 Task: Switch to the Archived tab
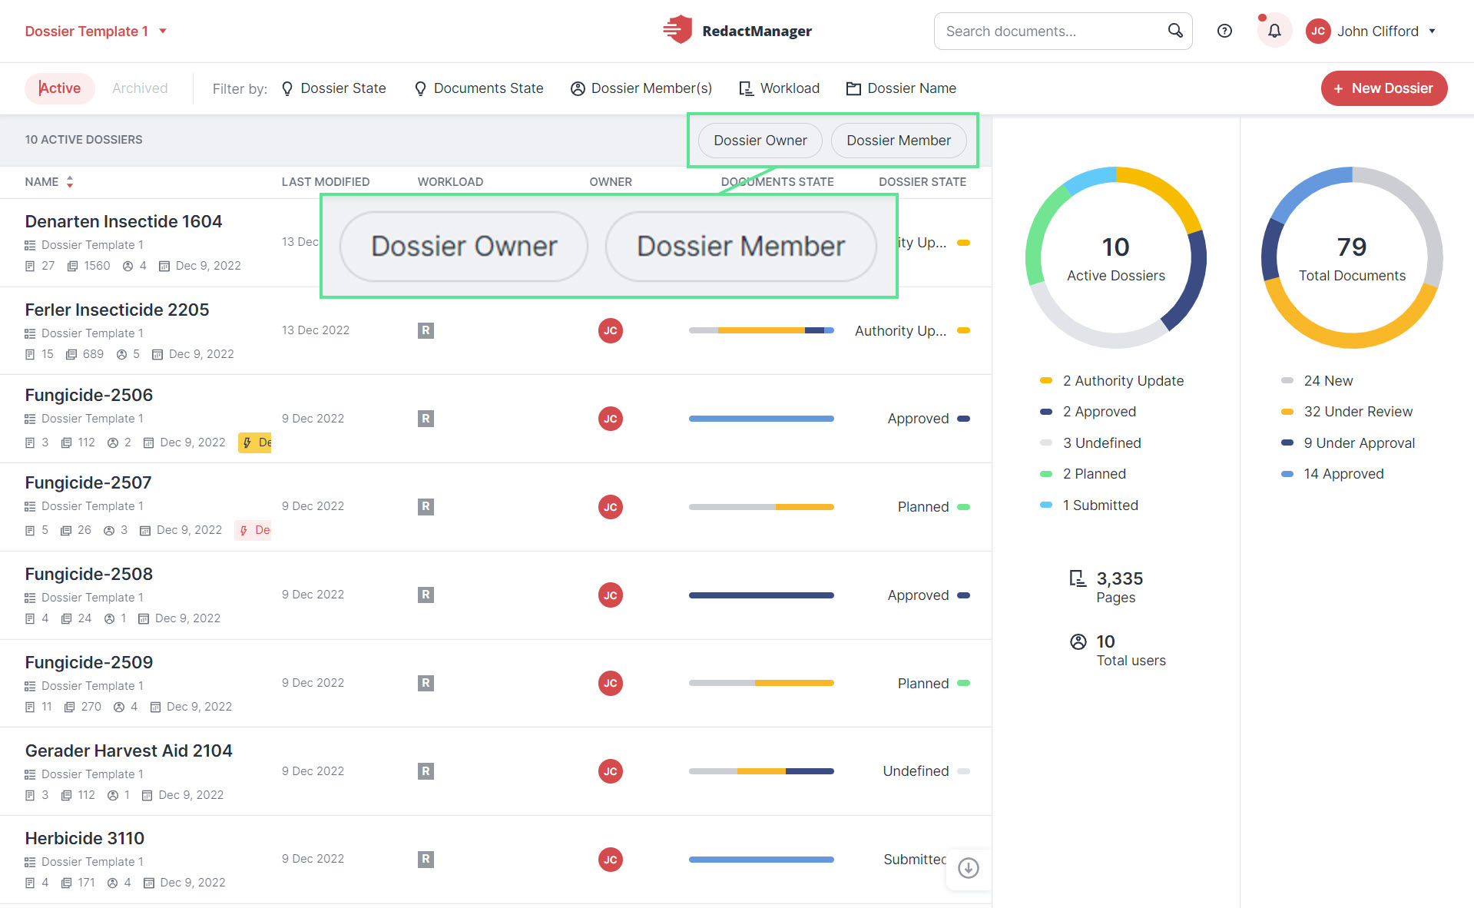140,88
